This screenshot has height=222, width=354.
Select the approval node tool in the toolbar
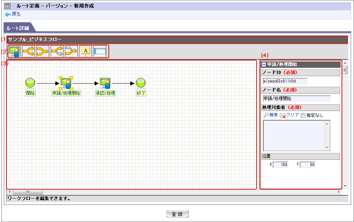click(14, 52)
